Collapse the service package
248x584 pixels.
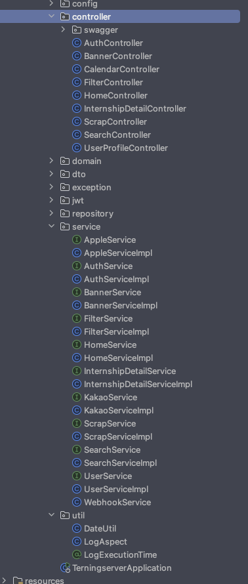[x=51, y=226]
